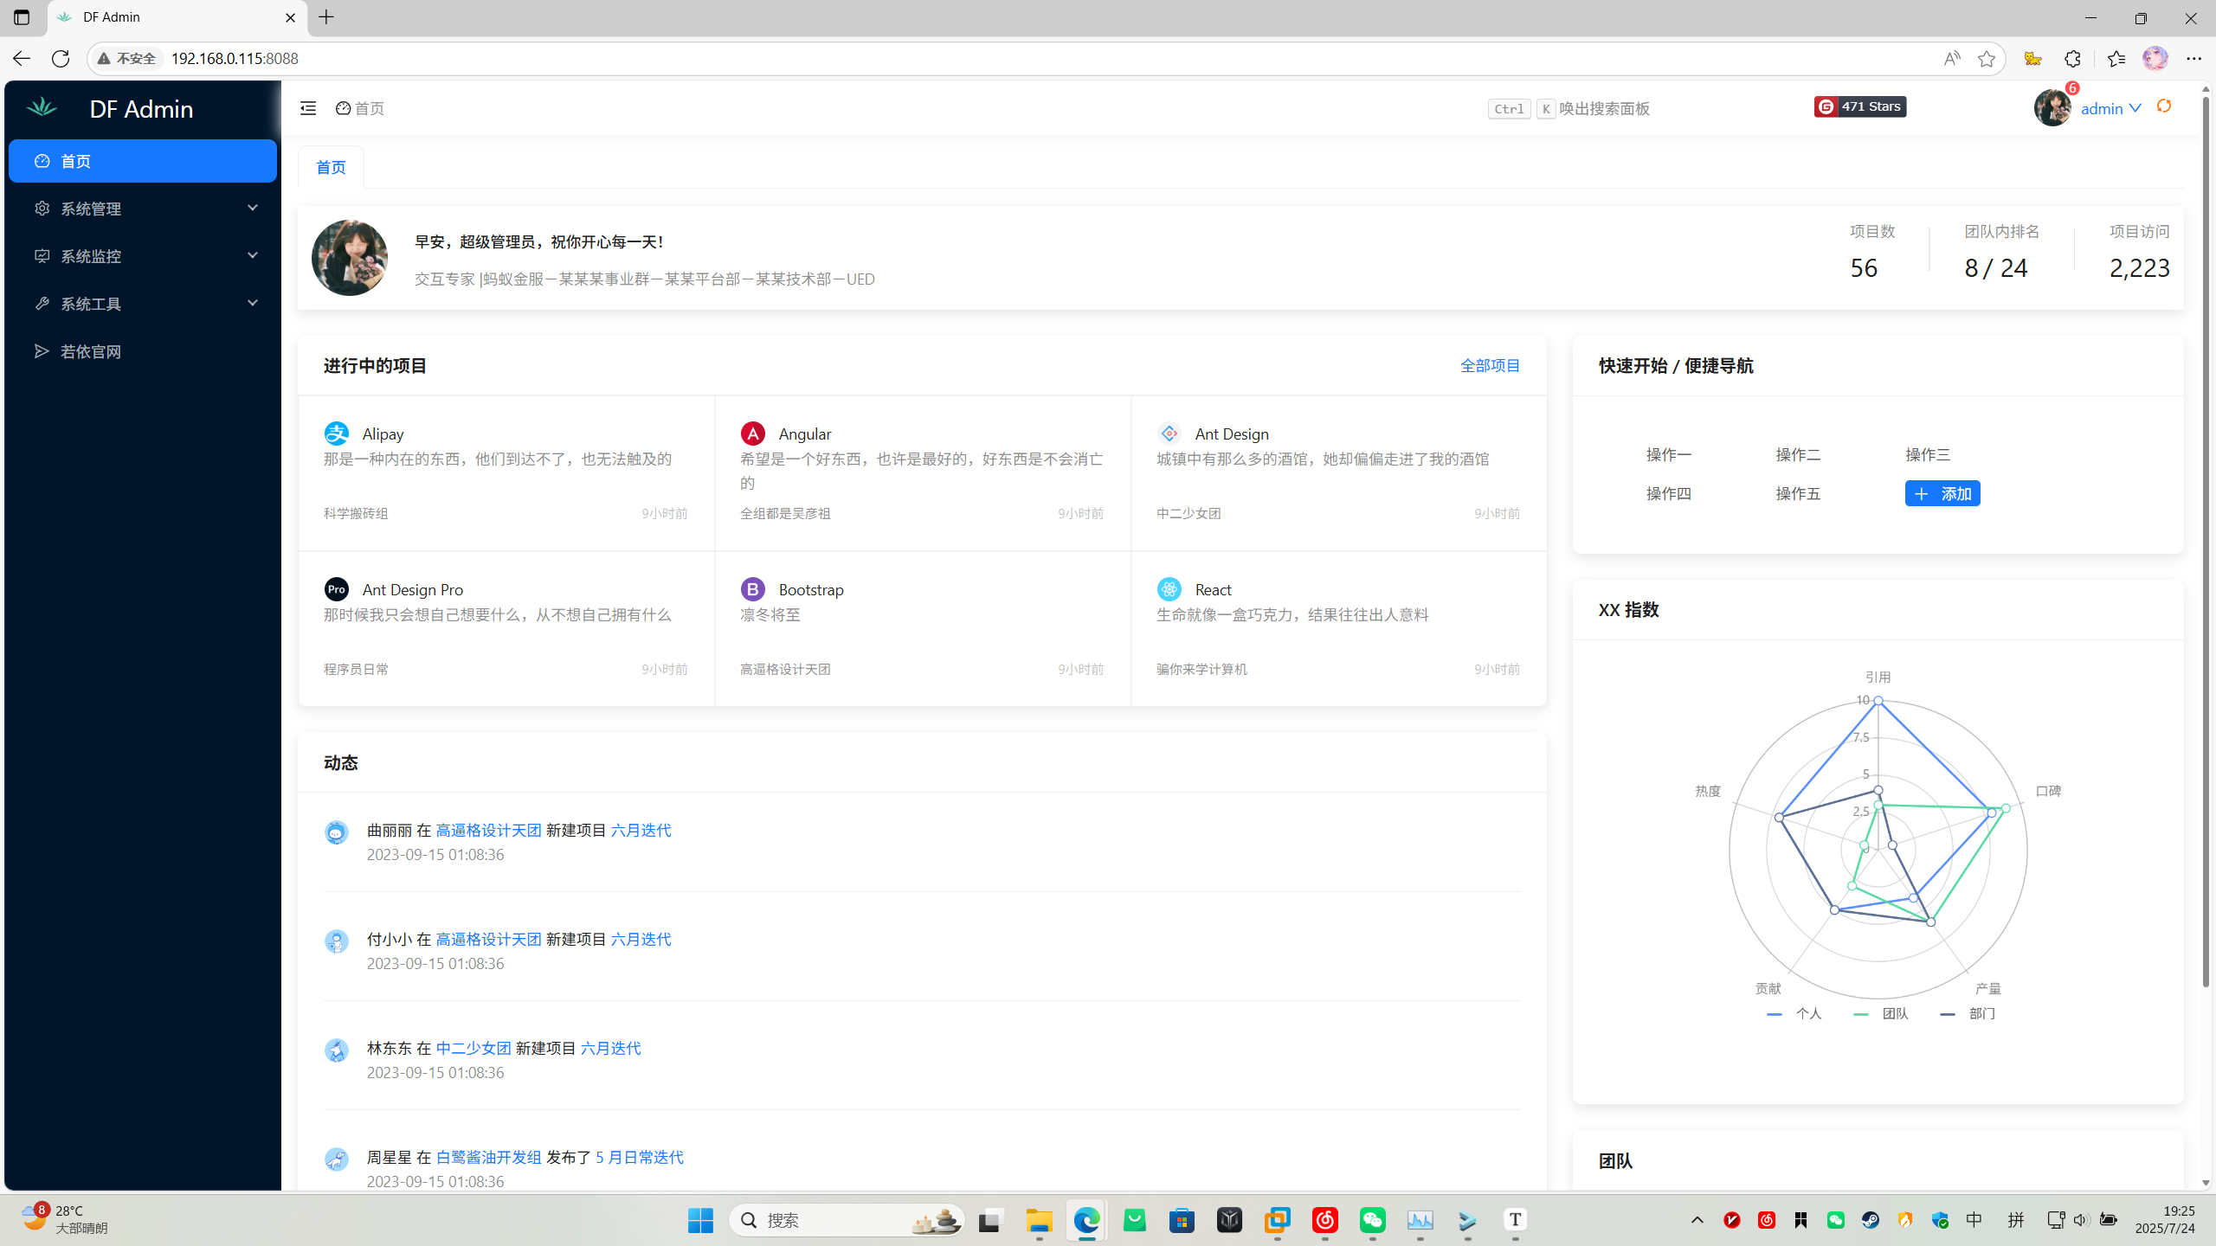Collapse the sidebar with the hamburger icon
Screen dimensions: 2216x1246
[x=308, y=108]
